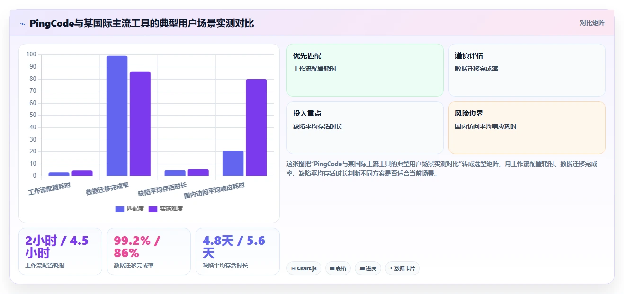Select the 数据卡片 tag

[402, 268]
